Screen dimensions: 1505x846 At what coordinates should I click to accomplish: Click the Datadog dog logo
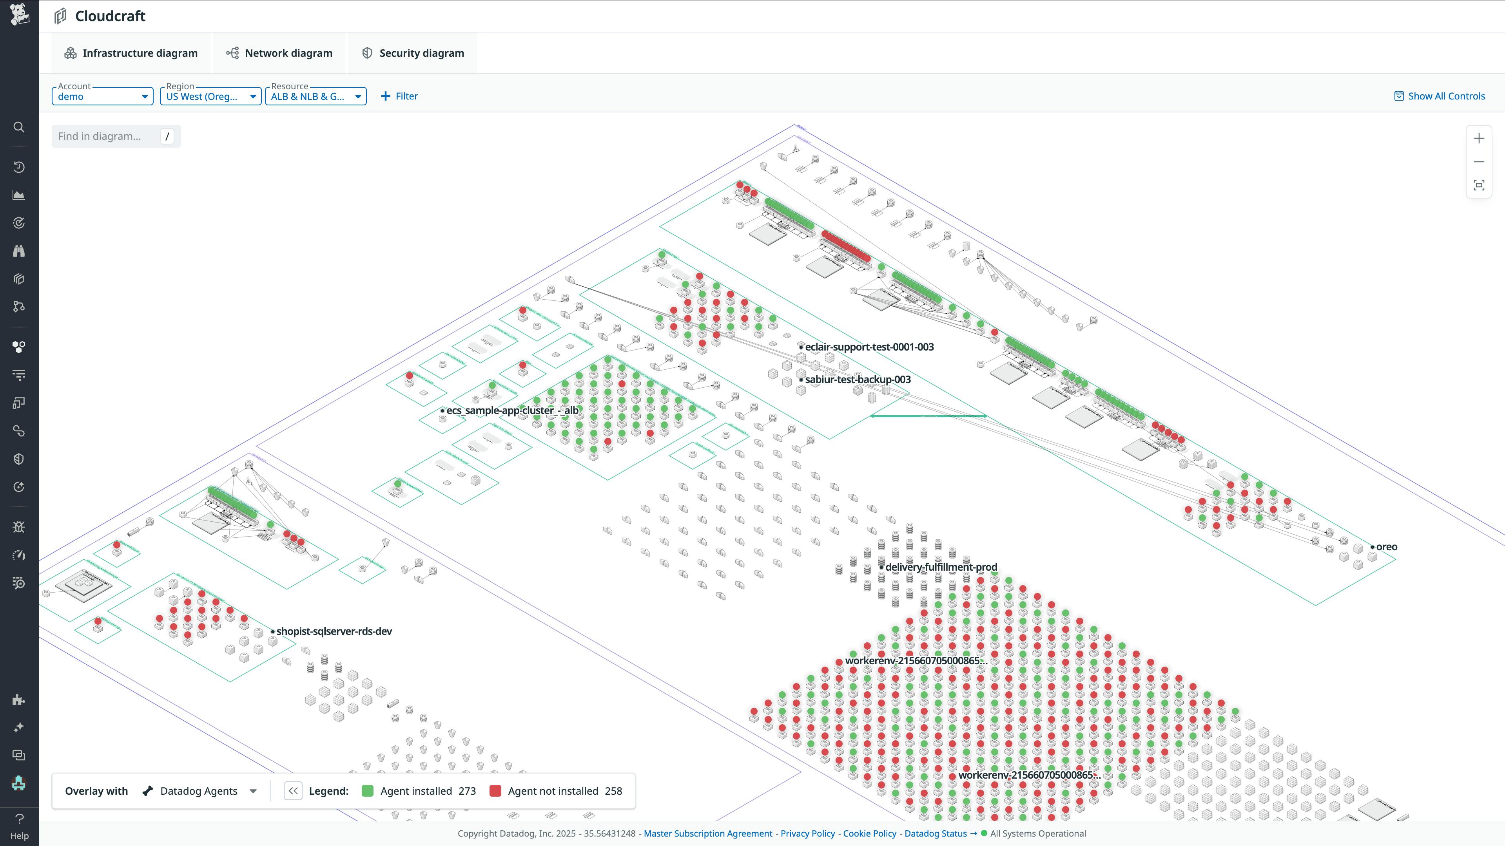click(x=19, y=14)
